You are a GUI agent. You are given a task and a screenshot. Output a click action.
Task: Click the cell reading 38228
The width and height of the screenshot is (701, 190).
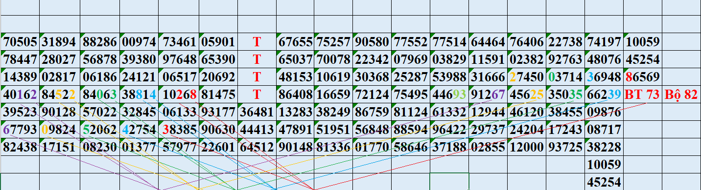(604, 147)
